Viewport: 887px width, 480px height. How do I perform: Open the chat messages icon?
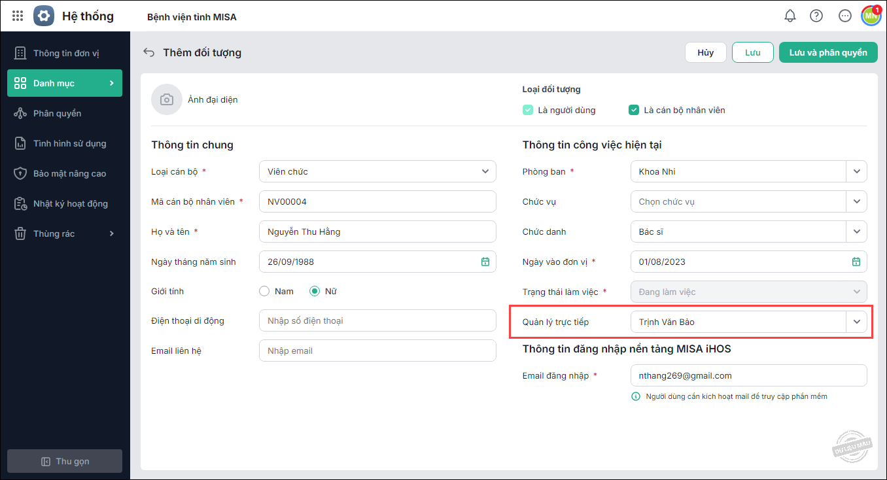pos(844,16)
